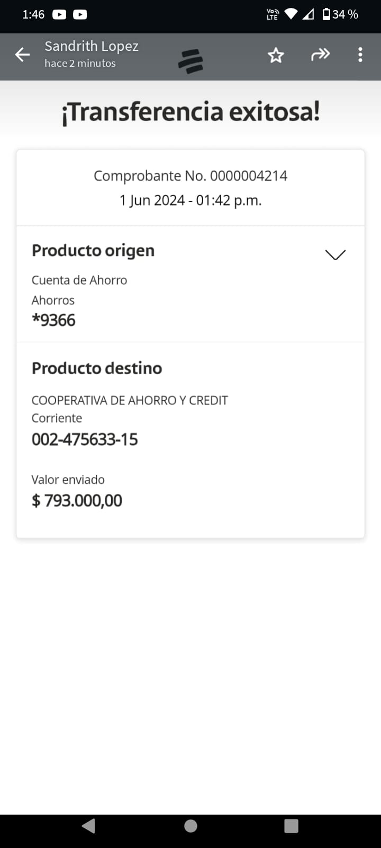Open recent apps with the square button
Viewport: 381px width, 848px height.
291,826
